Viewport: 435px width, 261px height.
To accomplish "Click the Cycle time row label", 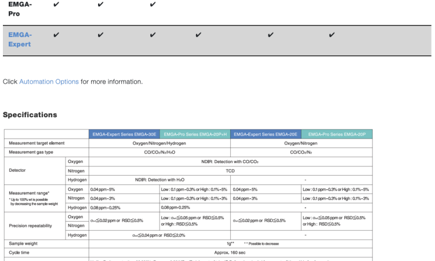I will 19,253.
